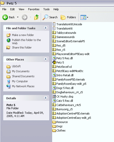Image resolution: width=114 pixels, height=142 pixels.
Task: Open the Tools menu
Action: [46, 9]
